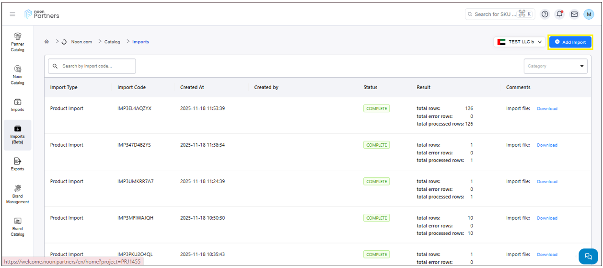Open the mail messages icon
Screen dimensions: 603x268
click(574, 14)
